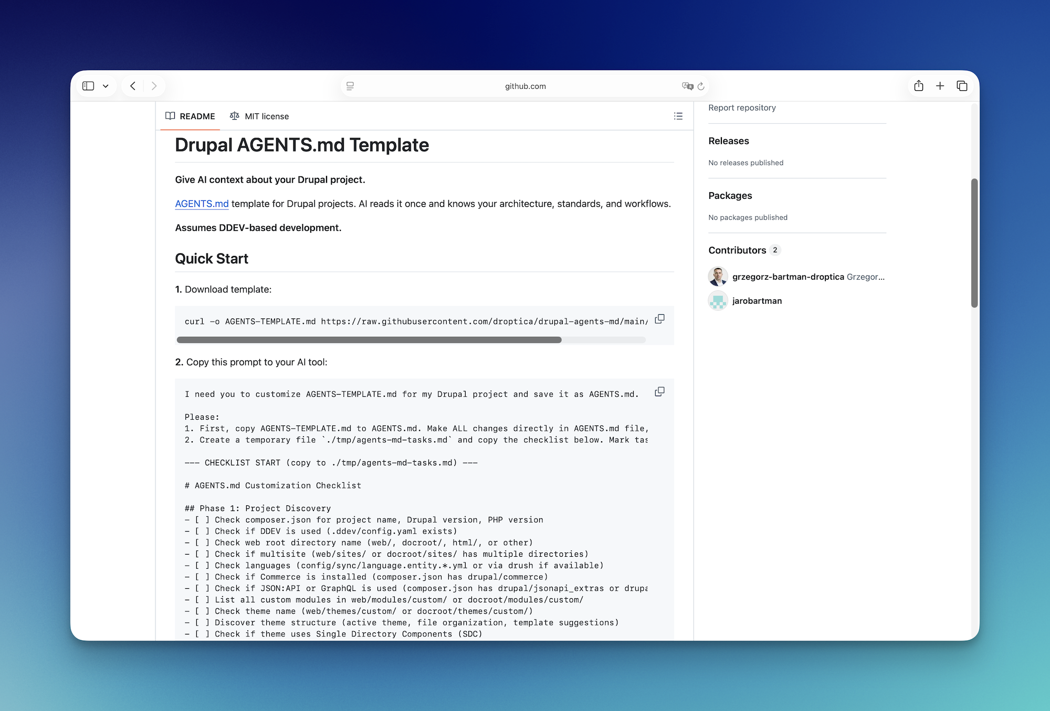
Task: Open the README outline list icon
Action: 678,116
